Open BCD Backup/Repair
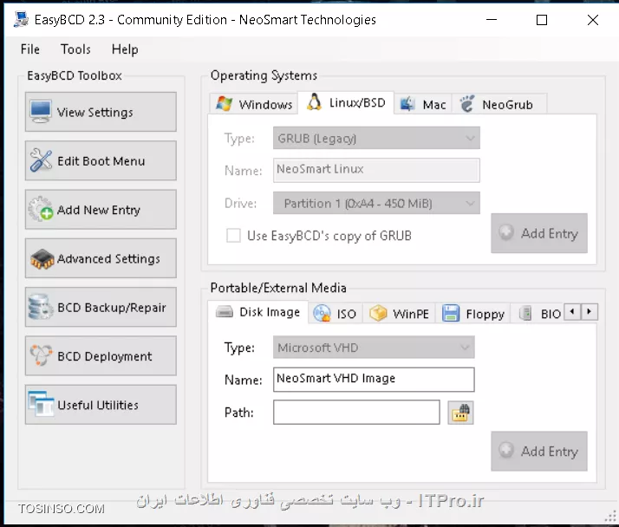This screenshot has width=619, height=527. click(101, 307)
